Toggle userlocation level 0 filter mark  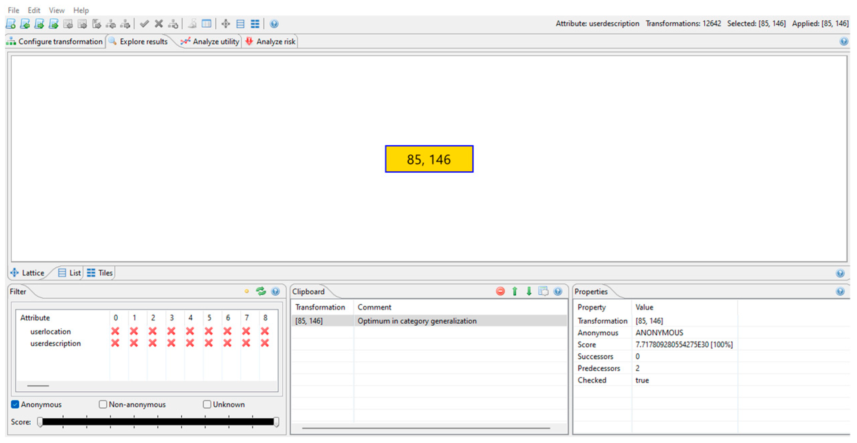point(115,331)
